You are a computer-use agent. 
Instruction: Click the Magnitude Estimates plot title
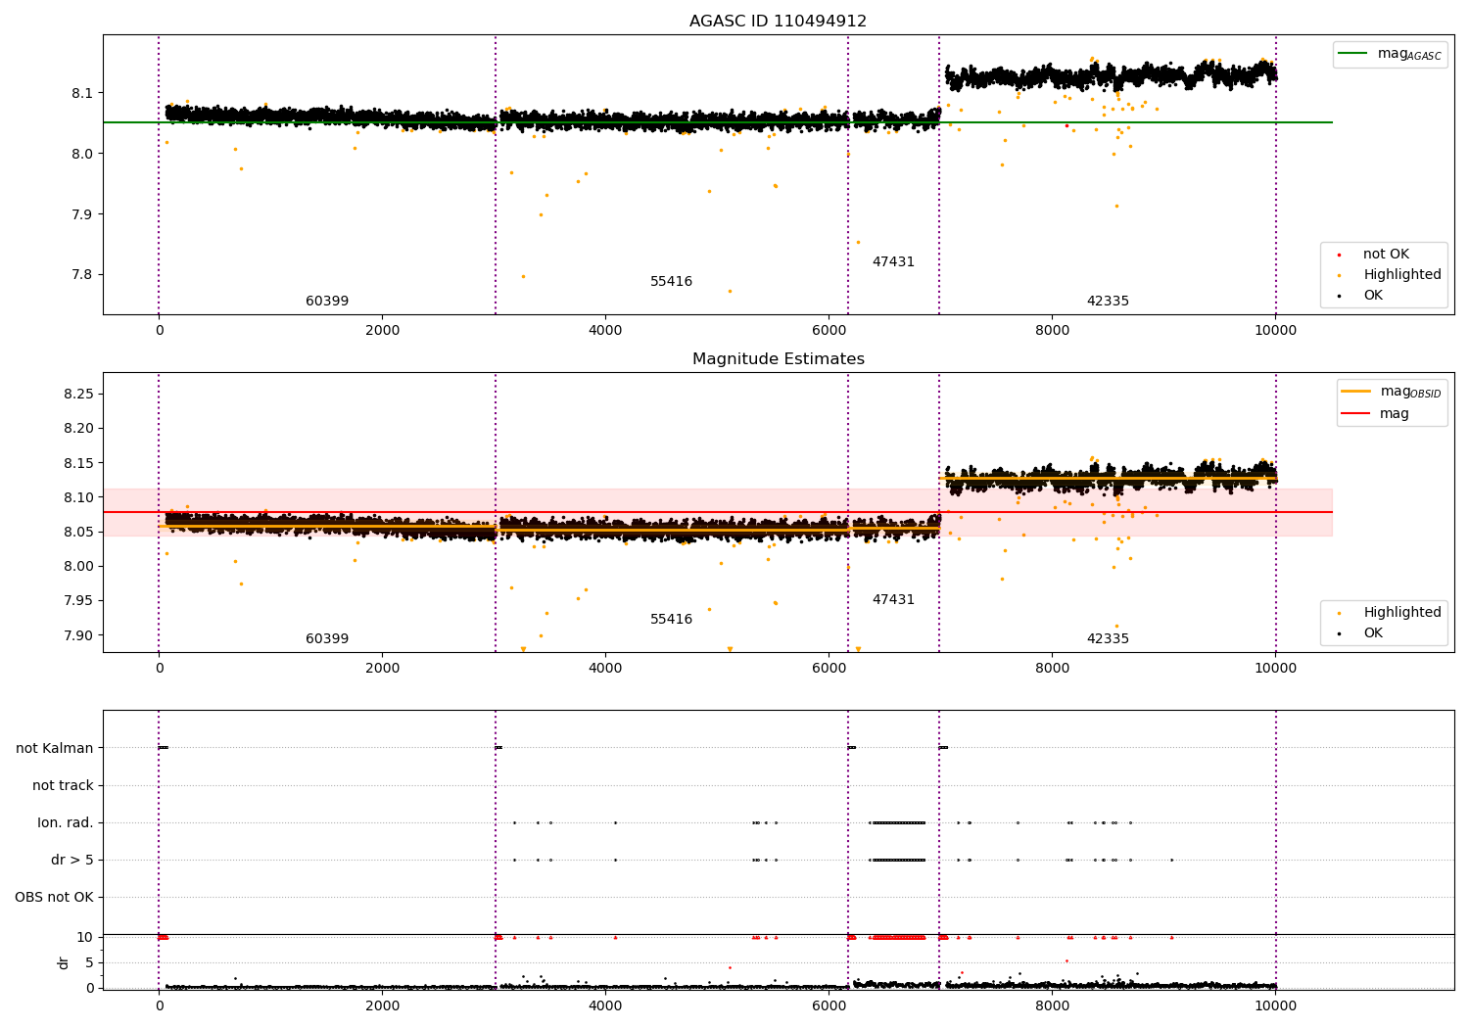(x=778, y=359)
